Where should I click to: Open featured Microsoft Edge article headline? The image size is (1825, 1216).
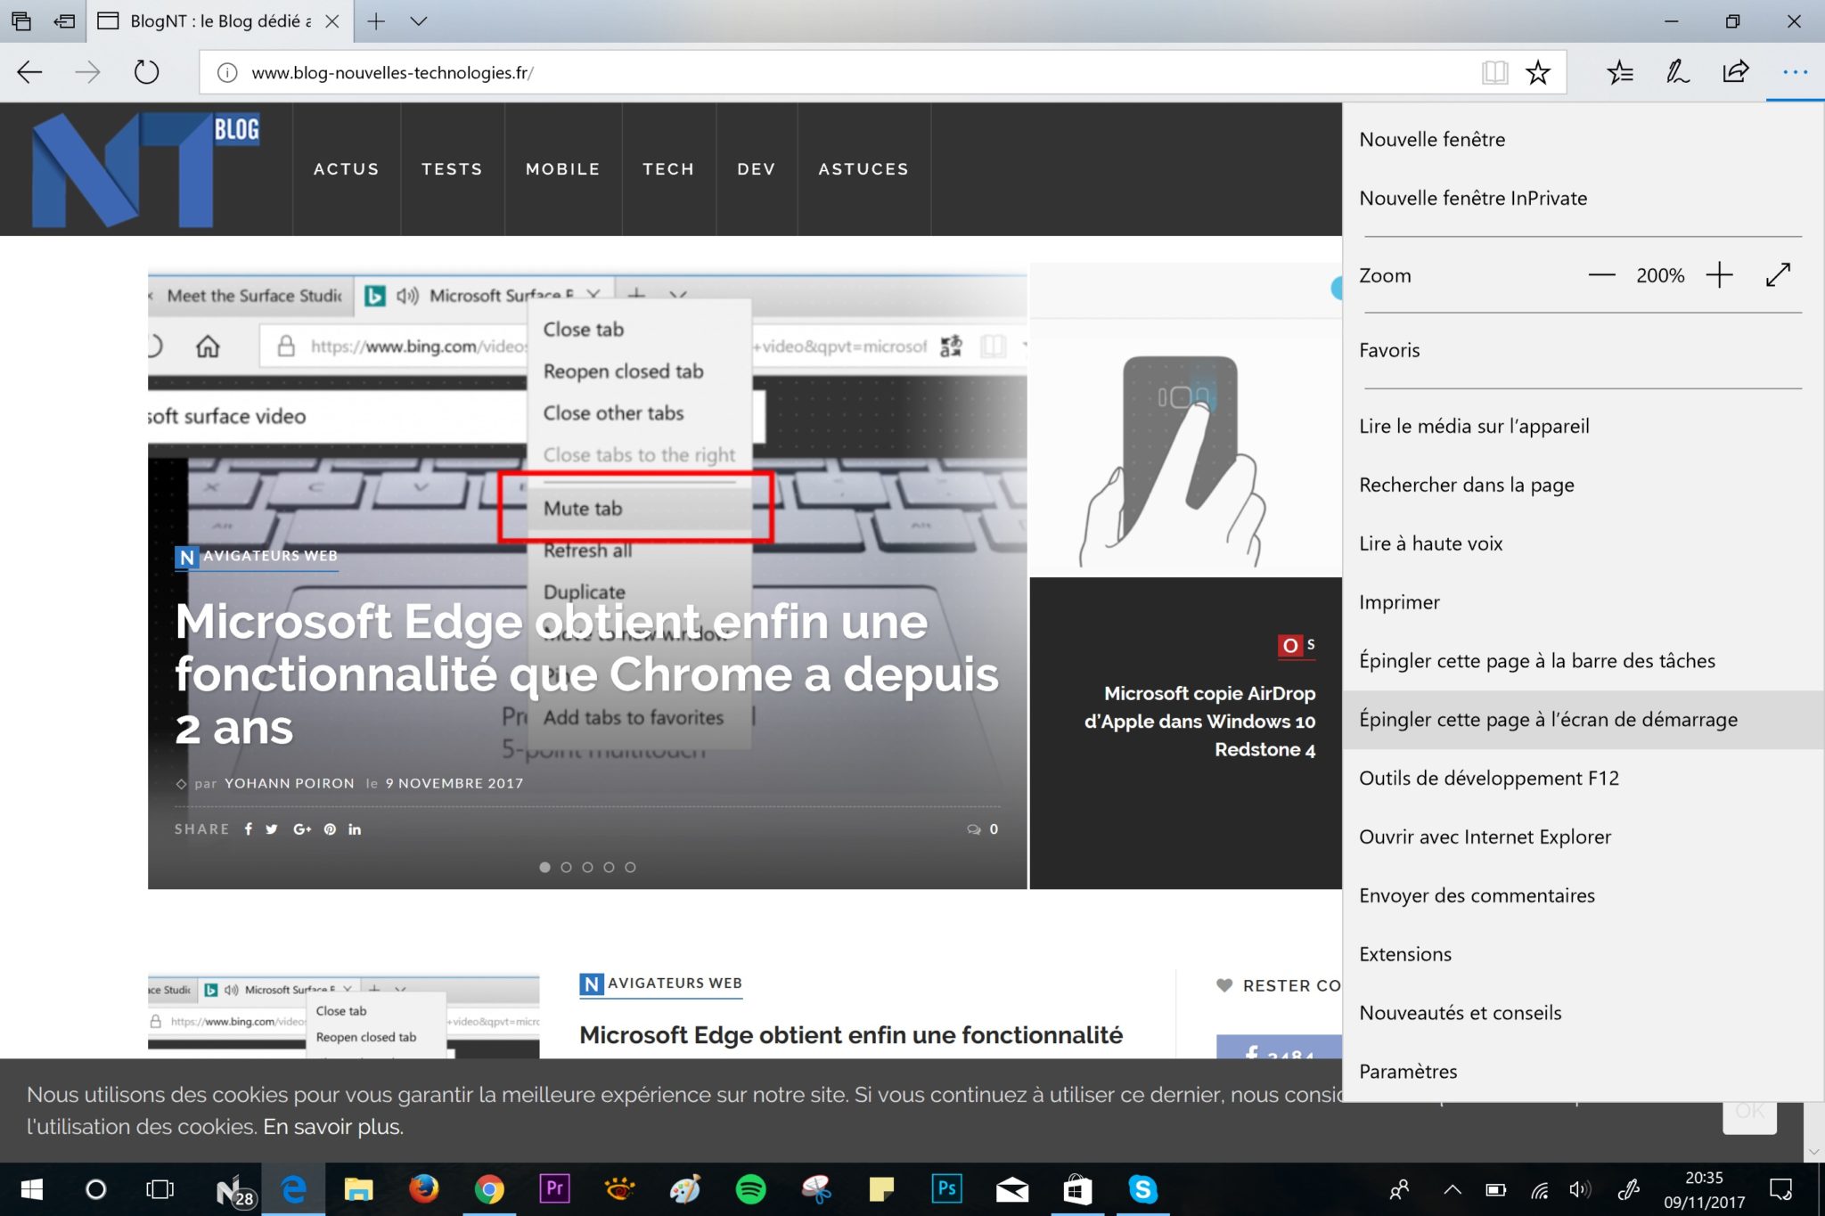tap(586, 674)
